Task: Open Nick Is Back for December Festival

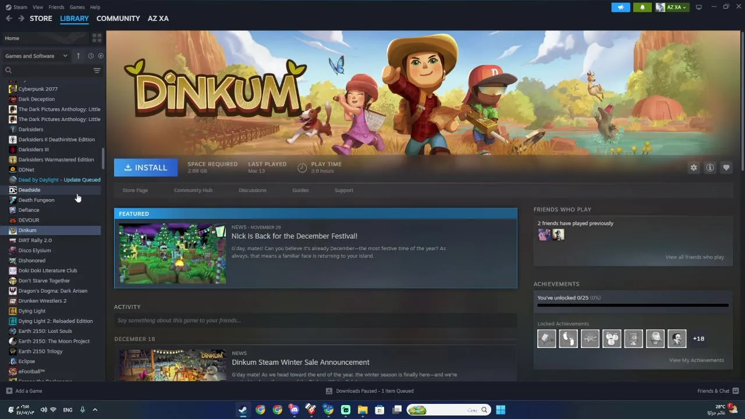Action: click(294, 236)
